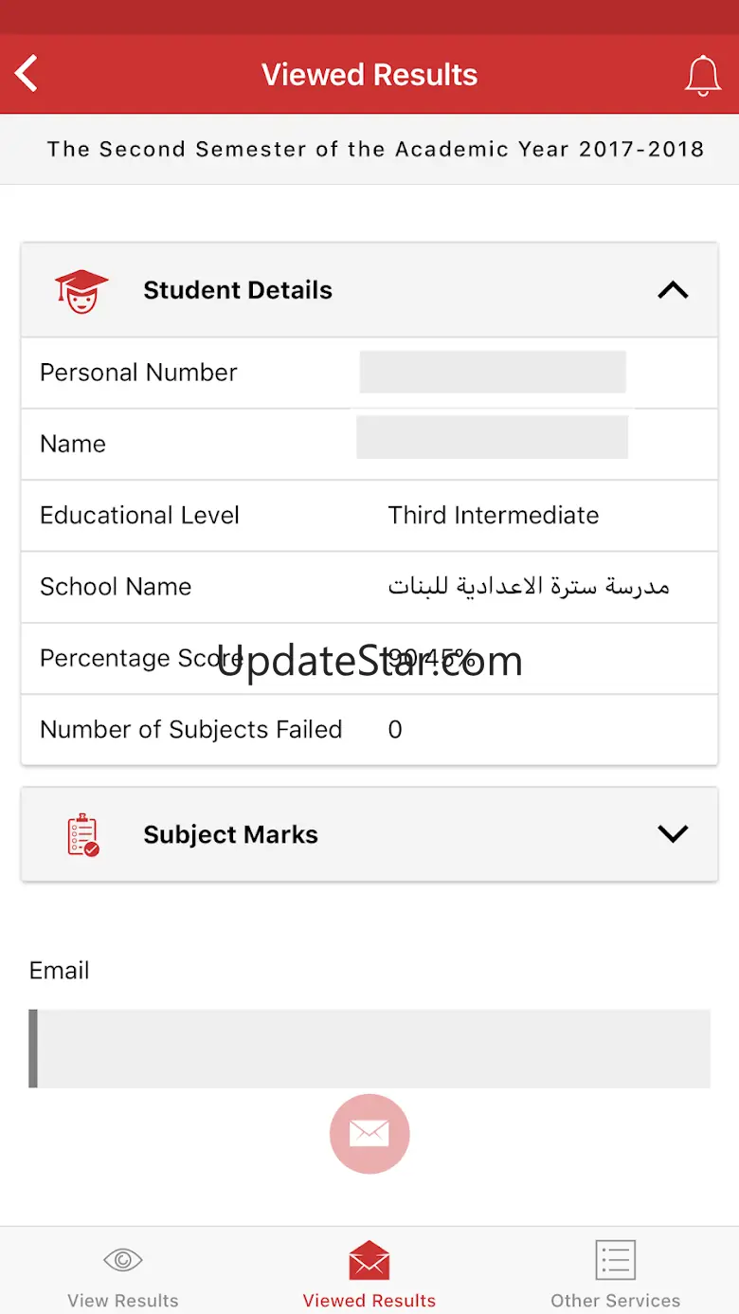Select the Viewed Results tab label
Viewport: 739px width, 1314px height.
[x=369, y=1300]
